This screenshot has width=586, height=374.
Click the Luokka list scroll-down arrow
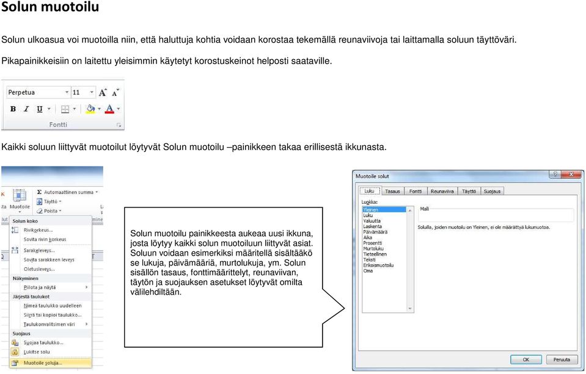pos(410,308)
